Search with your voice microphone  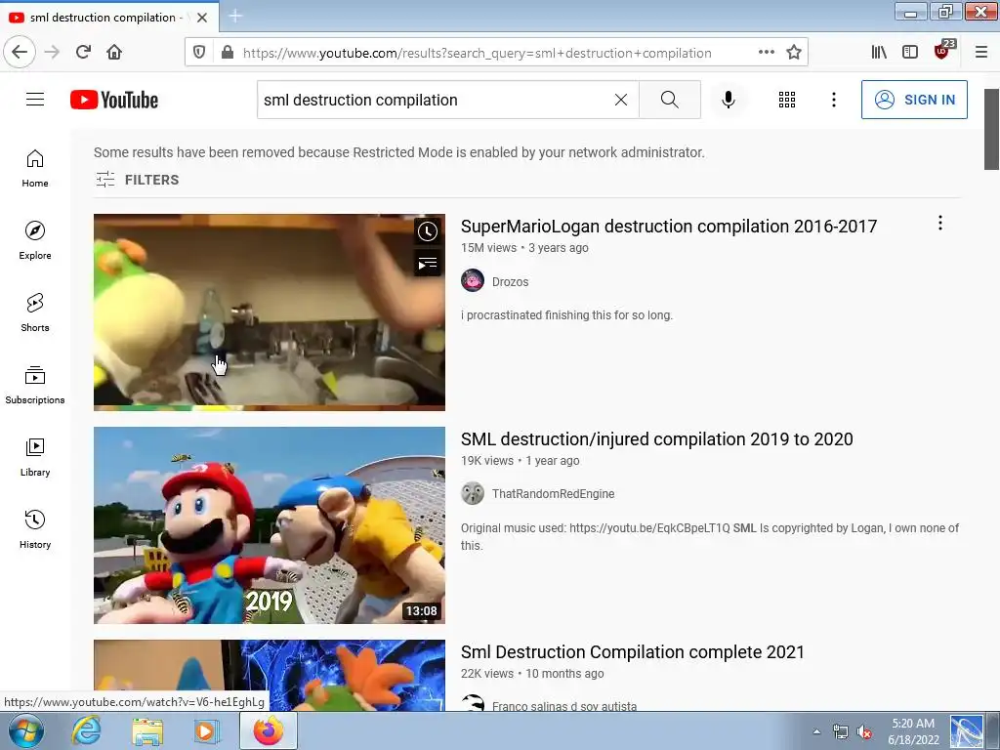tap(729, 100)
